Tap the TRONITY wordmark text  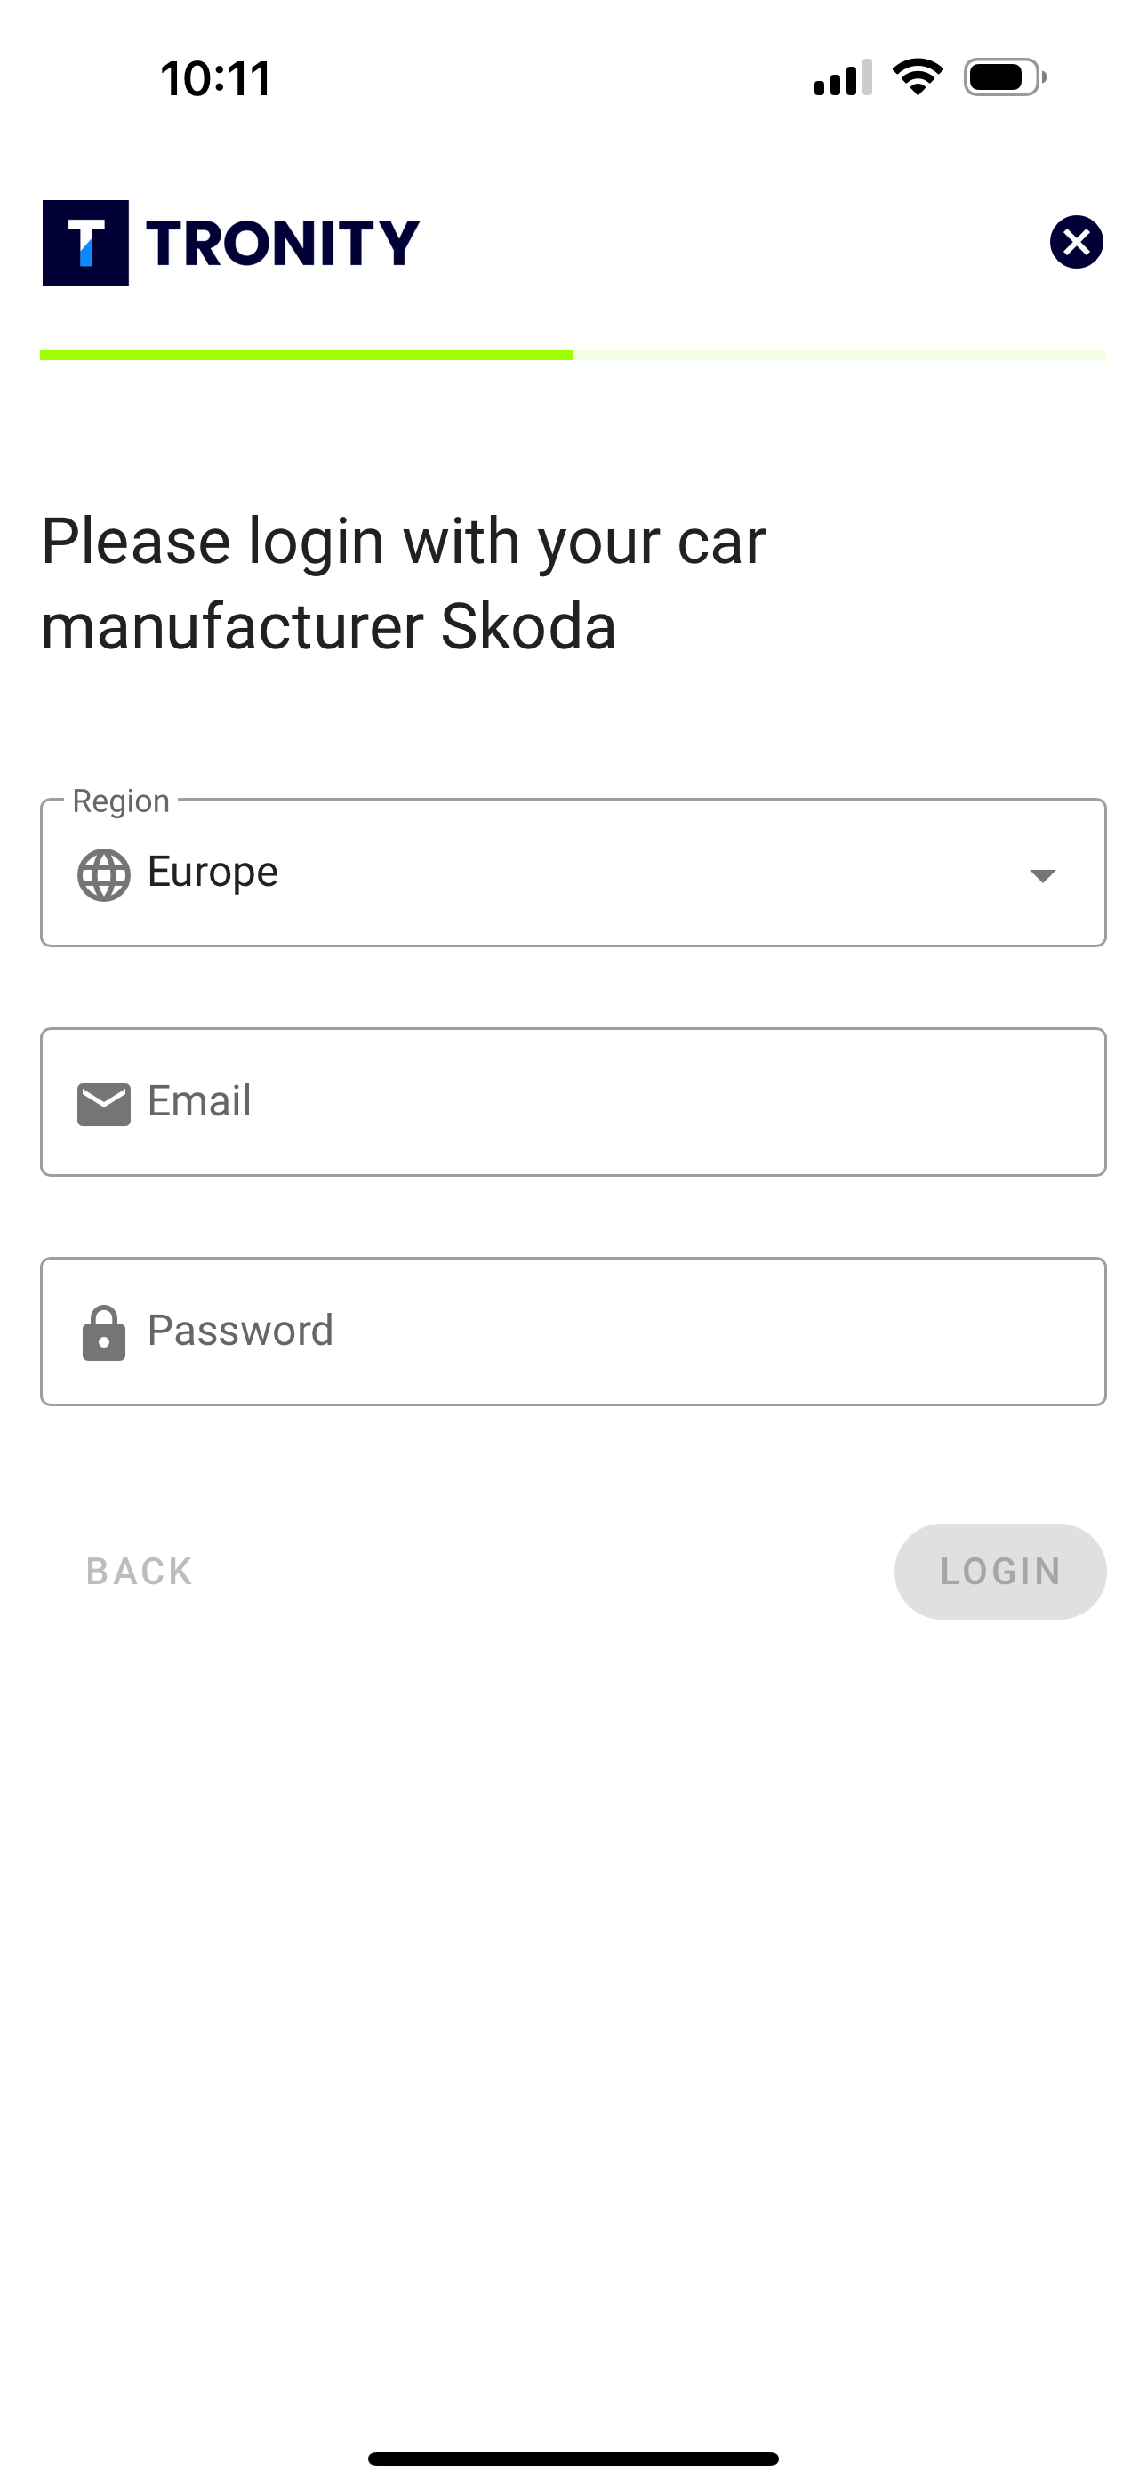tap(283, 242)
